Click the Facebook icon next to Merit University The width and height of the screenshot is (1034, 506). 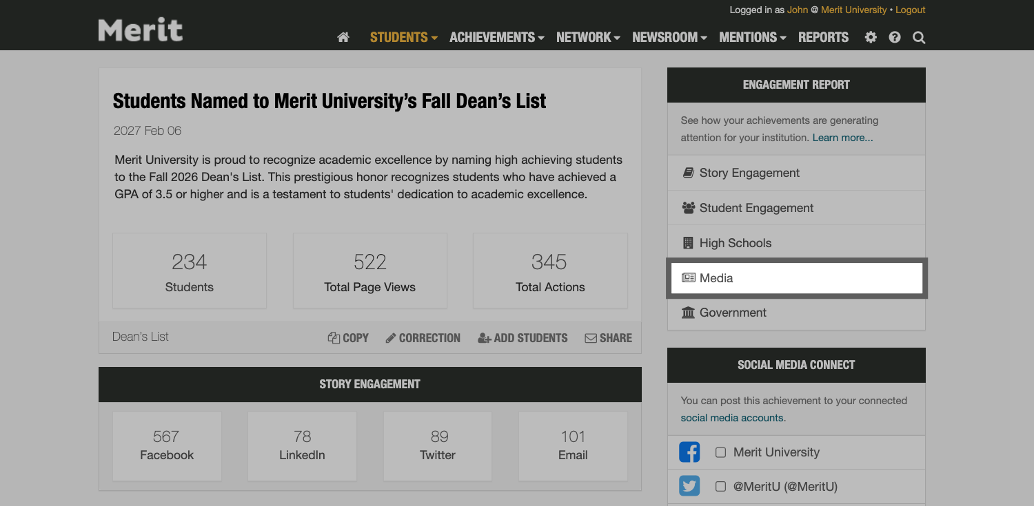click(689, 452)
